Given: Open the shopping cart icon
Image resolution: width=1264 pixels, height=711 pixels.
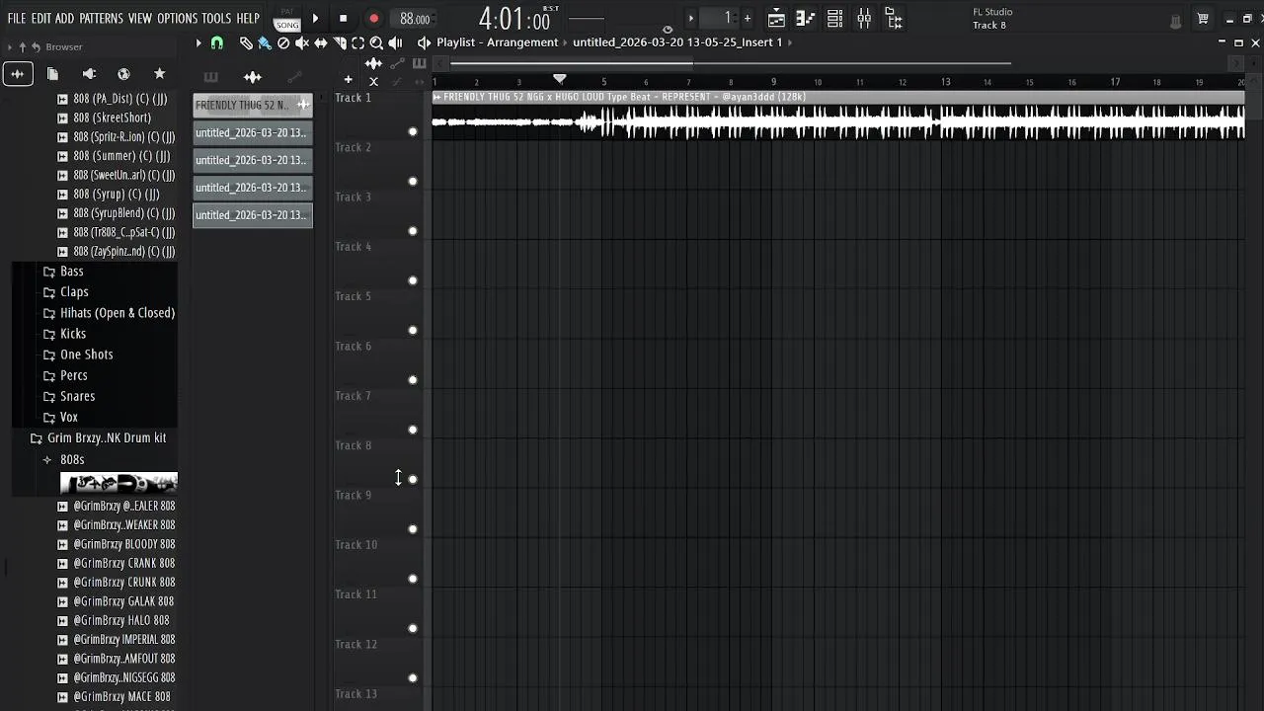Looking at the screenshot, I should tap(1203, 19).
